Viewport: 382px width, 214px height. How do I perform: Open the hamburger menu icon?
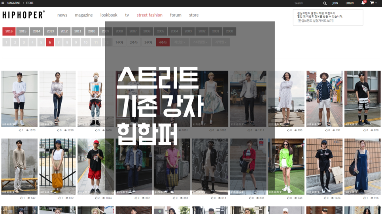click(x=3, y=3)
